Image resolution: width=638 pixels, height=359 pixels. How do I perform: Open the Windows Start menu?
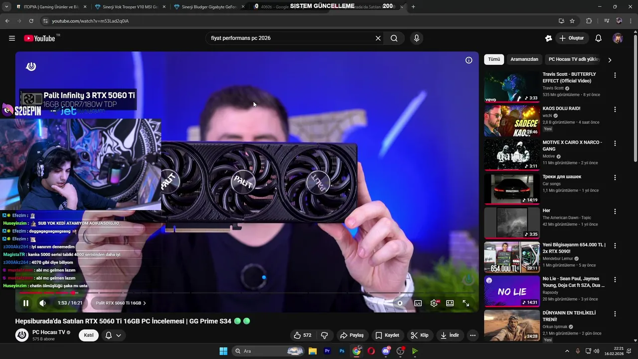click(223, 351)
